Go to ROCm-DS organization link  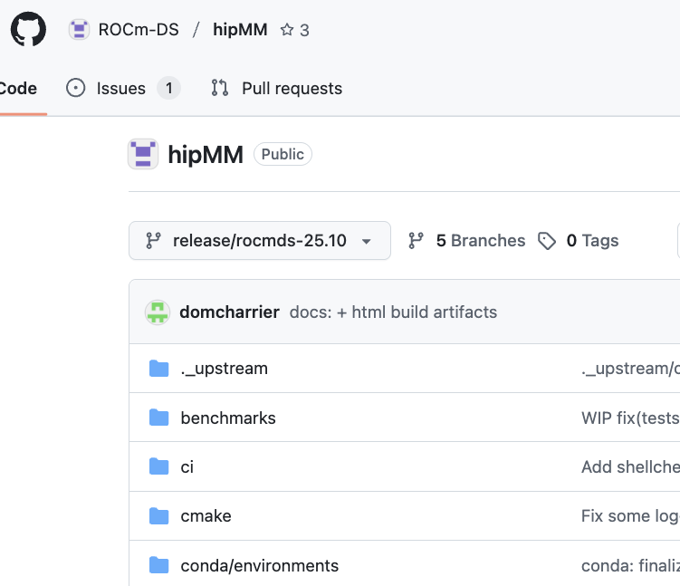coord(139,30)
